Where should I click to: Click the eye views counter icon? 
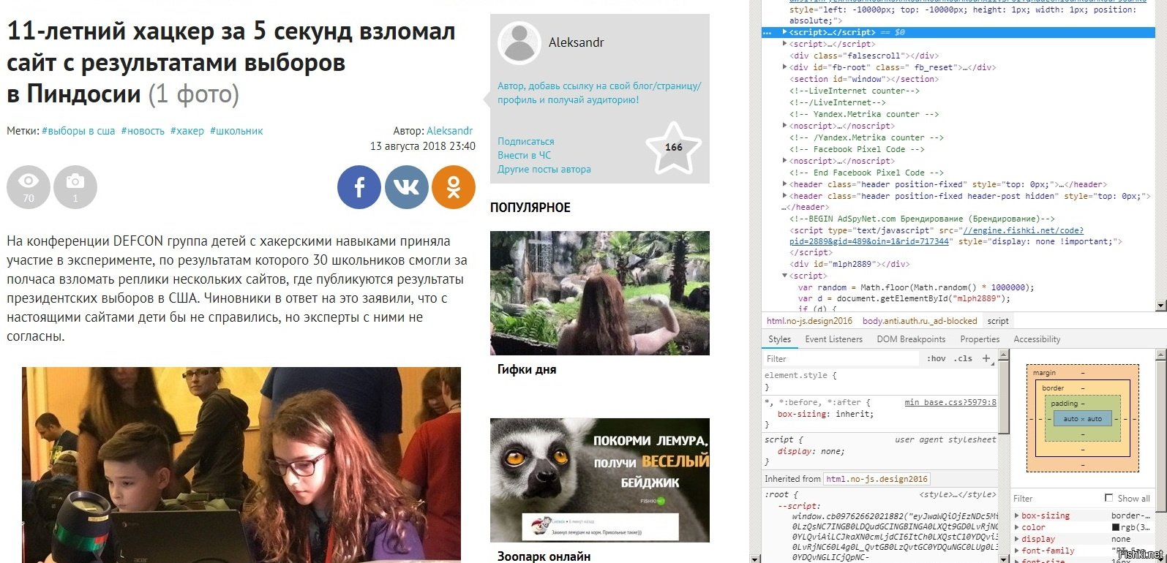tap(29, 187)
